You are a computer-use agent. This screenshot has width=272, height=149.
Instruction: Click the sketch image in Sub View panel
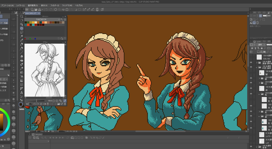point(45,70)
